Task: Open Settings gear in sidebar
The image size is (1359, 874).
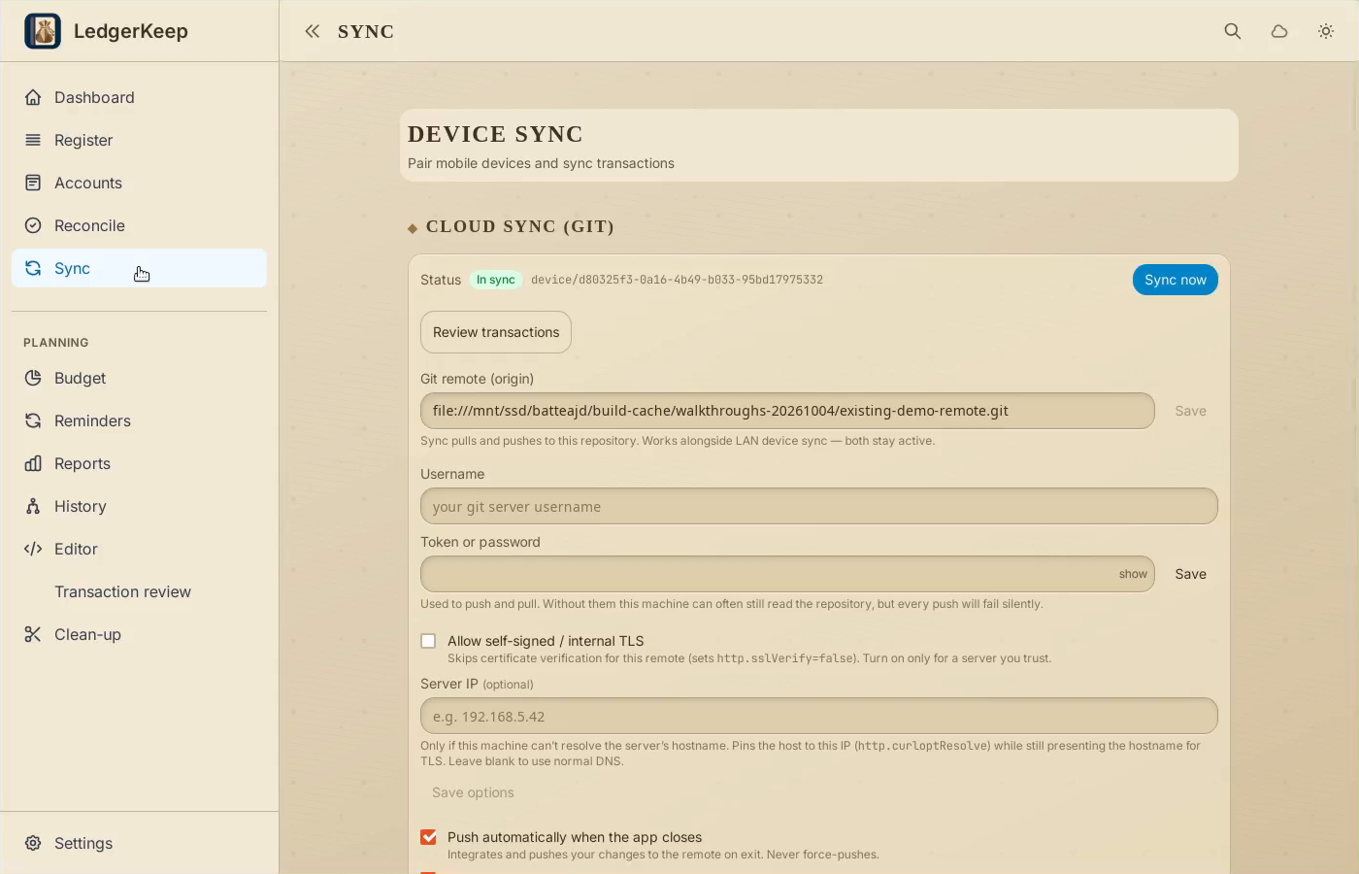Action: pos(33,843)
